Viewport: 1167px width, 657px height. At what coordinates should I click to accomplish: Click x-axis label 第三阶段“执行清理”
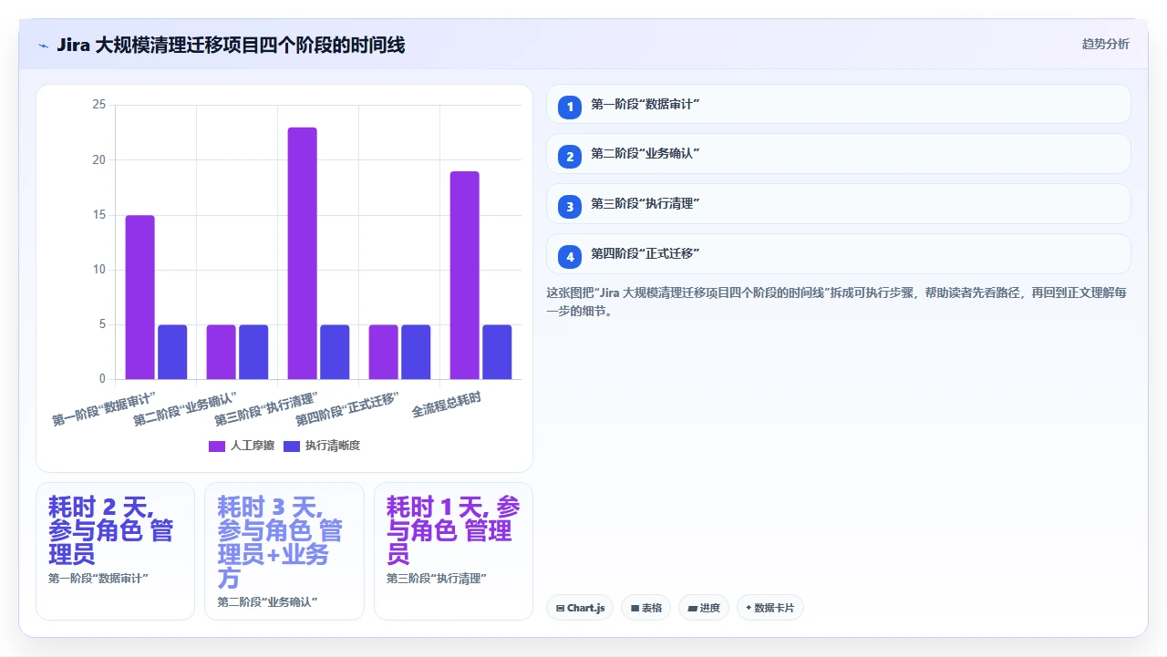coord(267,409)
